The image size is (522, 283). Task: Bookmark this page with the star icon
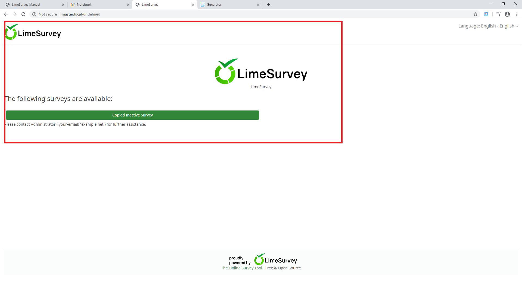coord(476,14)
